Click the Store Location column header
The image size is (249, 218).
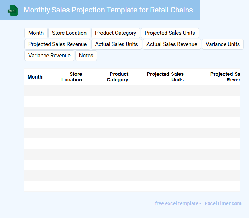[x=72, y=77]
